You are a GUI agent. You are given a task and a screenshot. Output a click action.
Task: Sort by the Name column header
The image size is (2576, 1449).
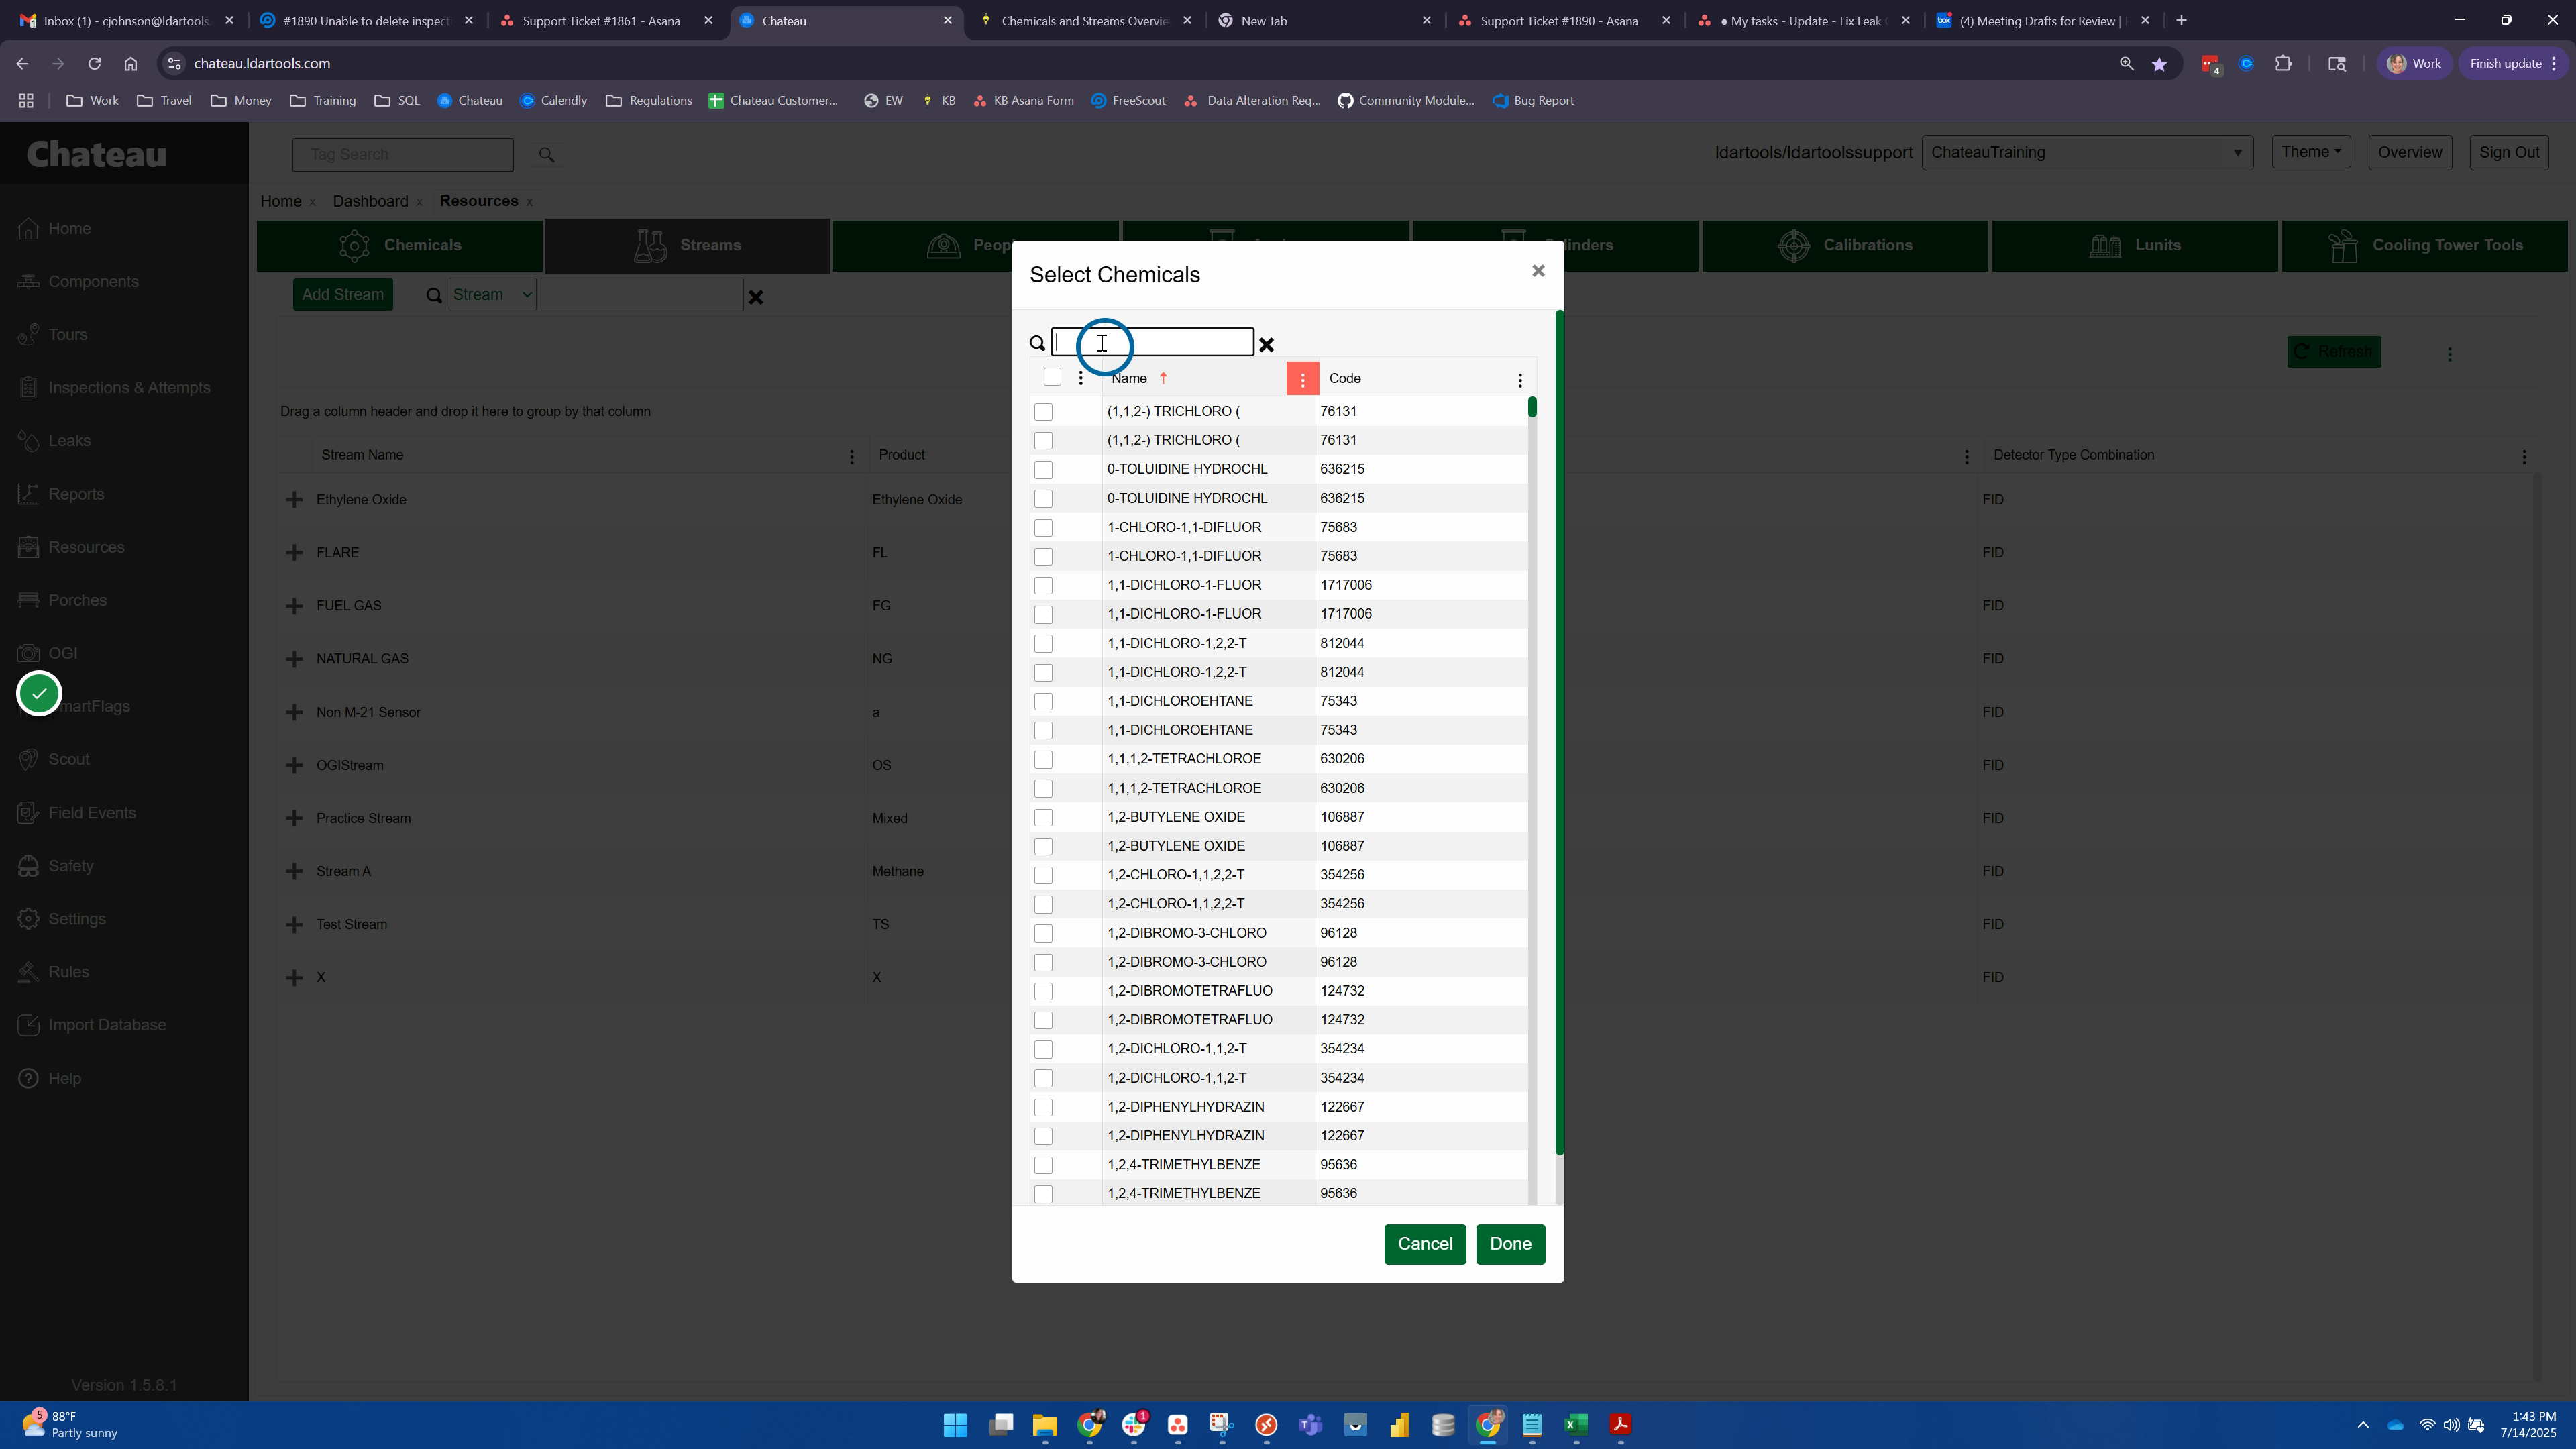click(x=1129, y=378)
